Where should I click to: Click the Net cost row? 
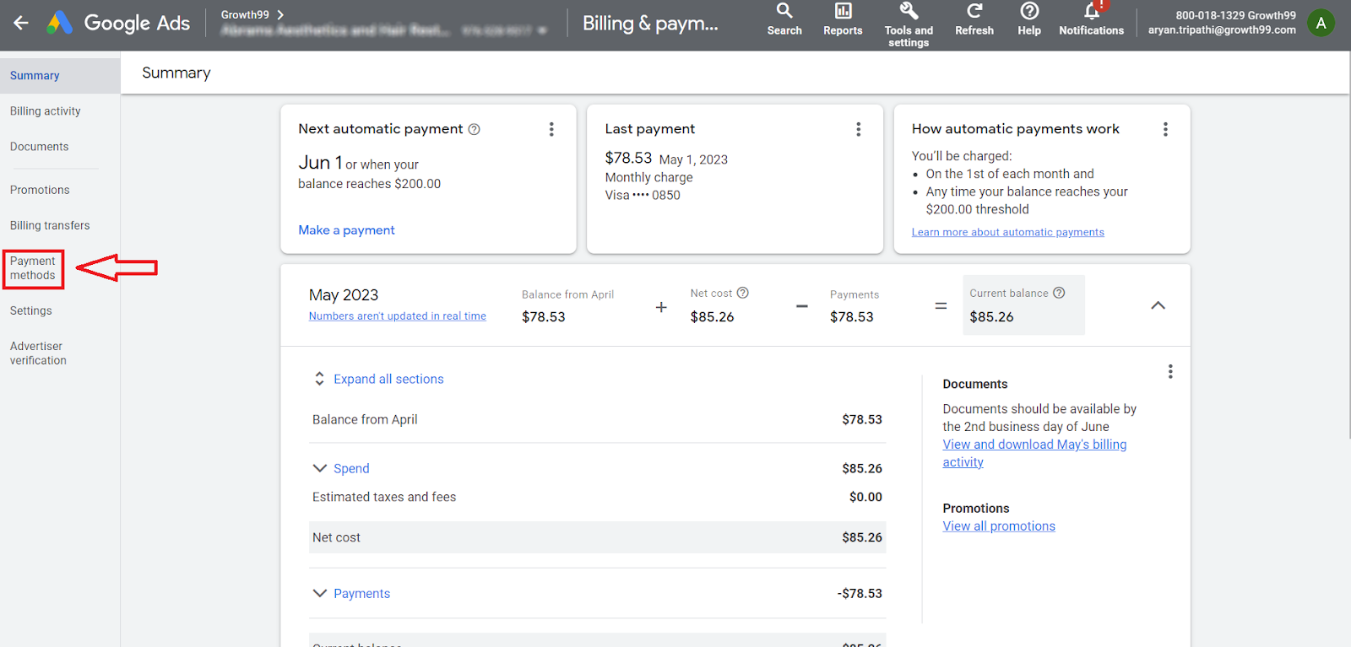(x=597, y=537)
